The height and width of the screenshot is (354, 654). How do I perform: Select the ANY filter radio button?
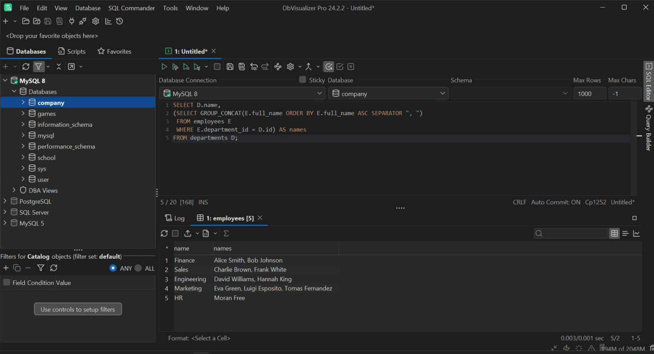pos(113,268)
